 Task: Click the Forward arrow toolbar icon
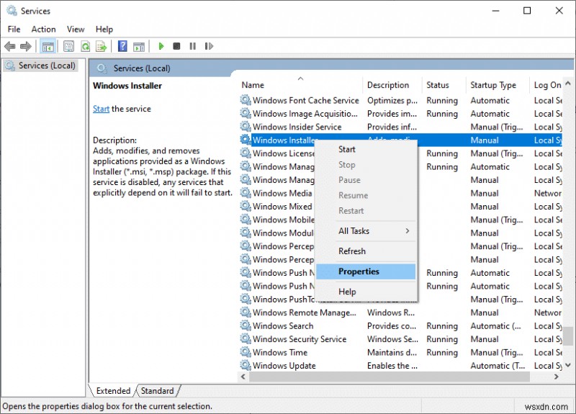pyautogui.click(x=26, y=46)
